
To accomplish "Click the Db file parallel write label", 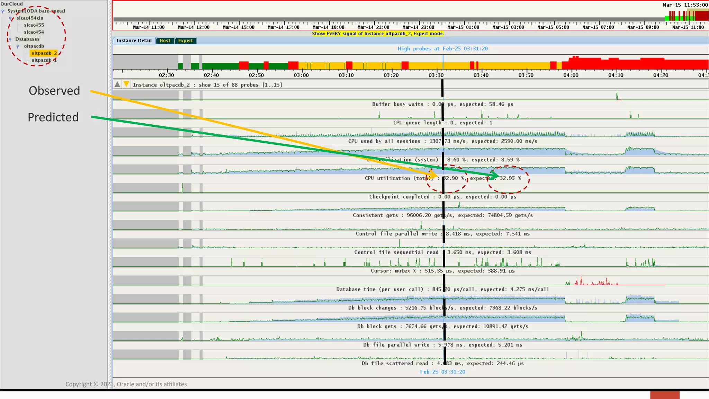I will coord(443,345).
